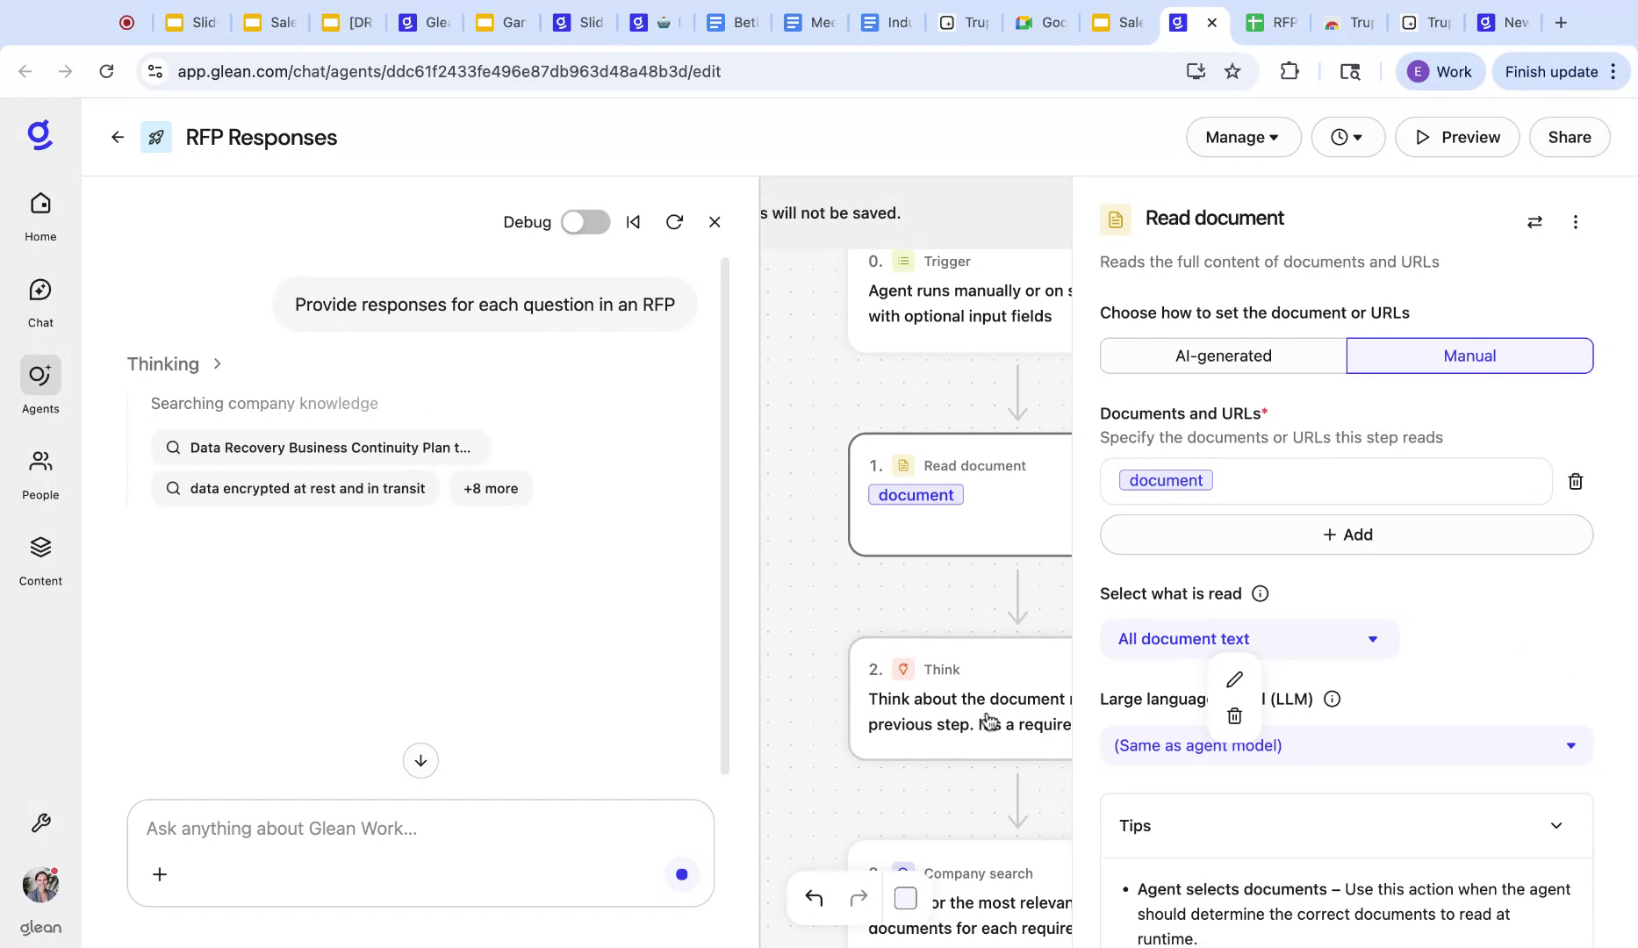Viewport: 1638px width, 948px height.
Task: Open the Manage menu
Action: [1242, 137]
